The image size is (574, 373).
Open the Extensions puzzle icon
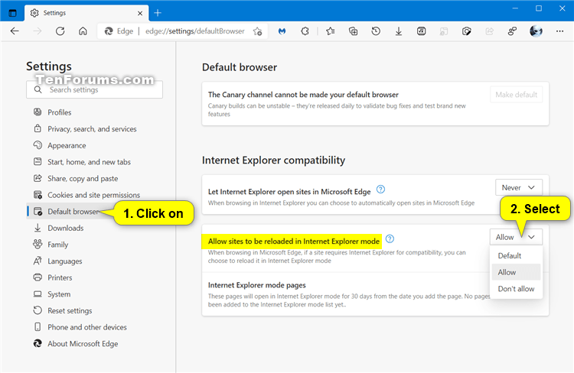[x=305, y=31]
